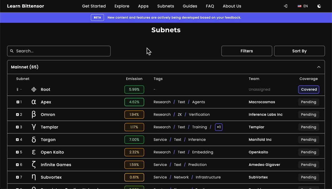
Task: Click the 7.00% emission badge for Targon
Action: tap(134, 140)
